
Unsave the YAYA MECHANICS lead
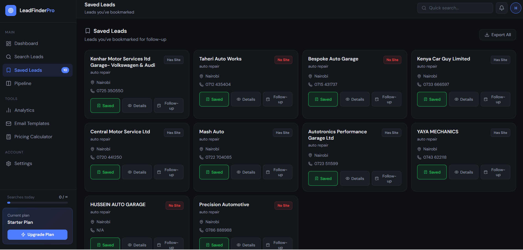tap(432, 172)
